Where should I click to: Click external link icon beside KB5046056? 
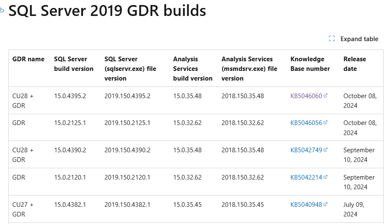pos(325,122)
